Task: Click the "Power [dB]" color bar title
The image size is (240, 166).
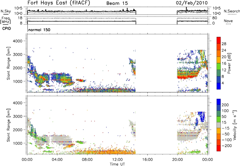Action: tap(229, 63)
